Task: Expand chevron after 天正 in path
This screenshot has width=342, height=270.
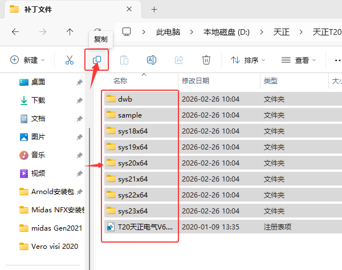Action: click(x=301, y=32)
